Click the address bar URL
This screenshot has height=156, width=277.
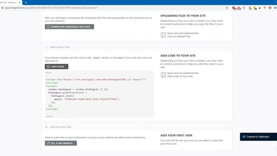pos(51,8)
